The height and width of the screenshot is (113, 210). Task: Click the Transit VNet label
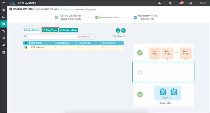pos(166,103)
